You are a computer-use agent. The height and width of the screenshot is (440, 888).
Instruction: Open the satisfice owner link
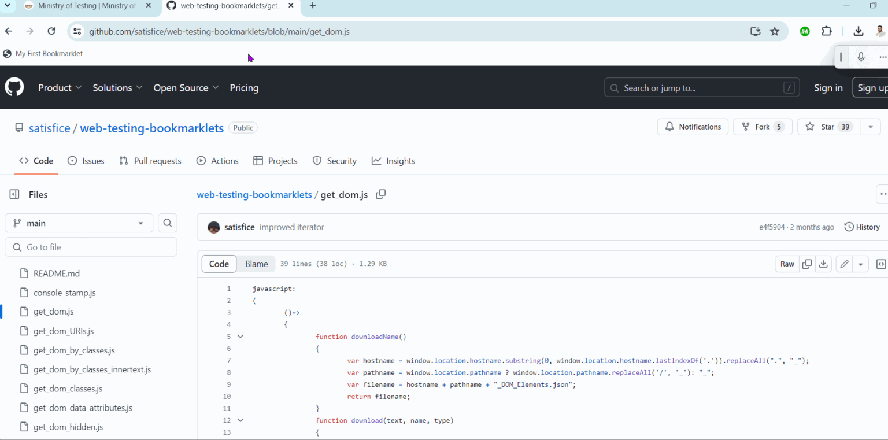(50, 128)
